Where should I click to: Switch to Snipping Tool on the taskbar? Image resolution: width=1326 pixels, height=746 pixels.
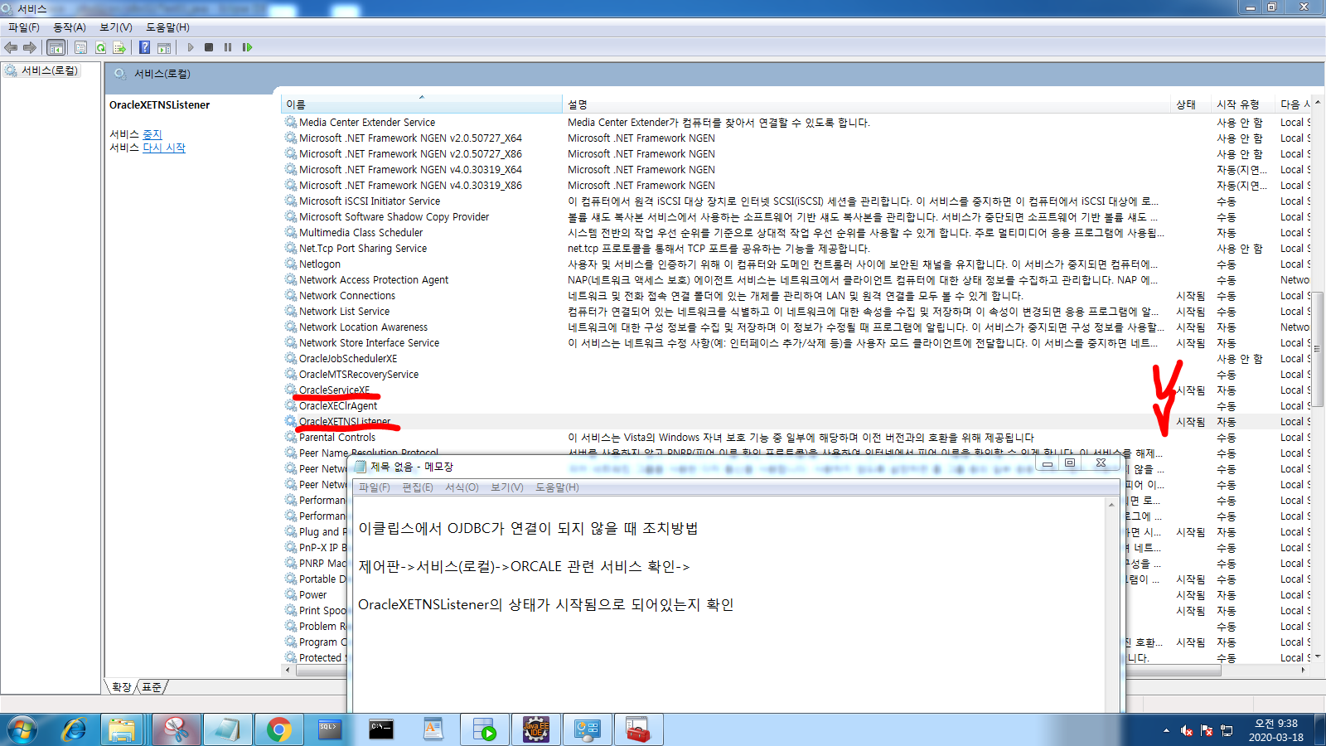coord(176,730)
